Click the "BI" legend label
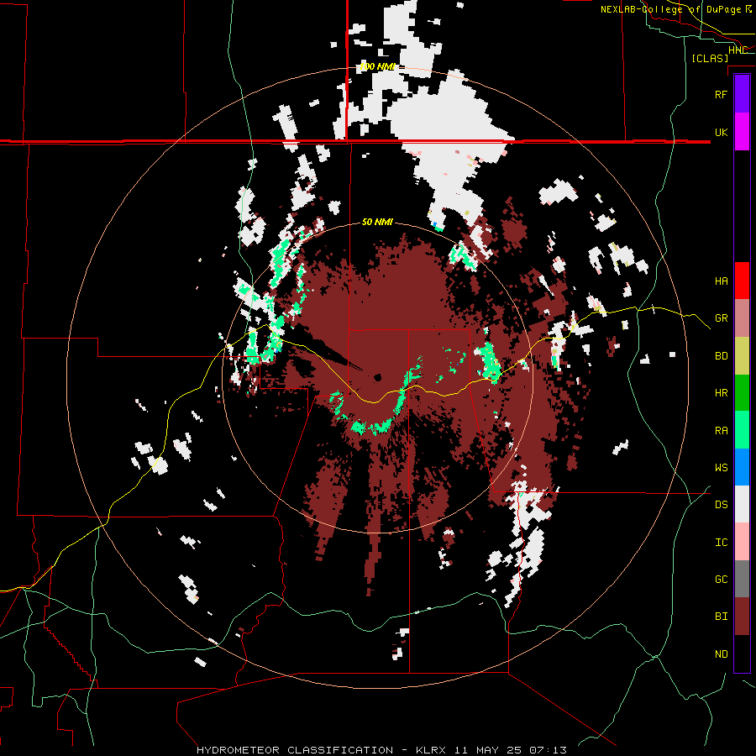This screenshot has width=756, height=756. [x=721, y=617]
